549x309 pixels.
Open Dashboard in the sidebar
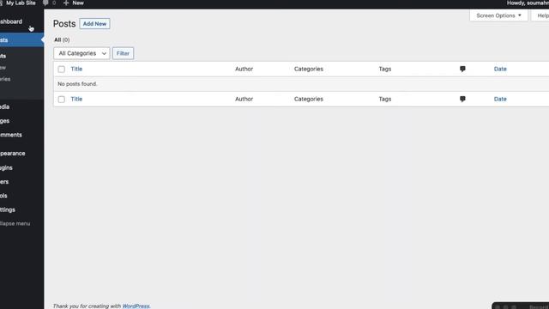(11, 21)
